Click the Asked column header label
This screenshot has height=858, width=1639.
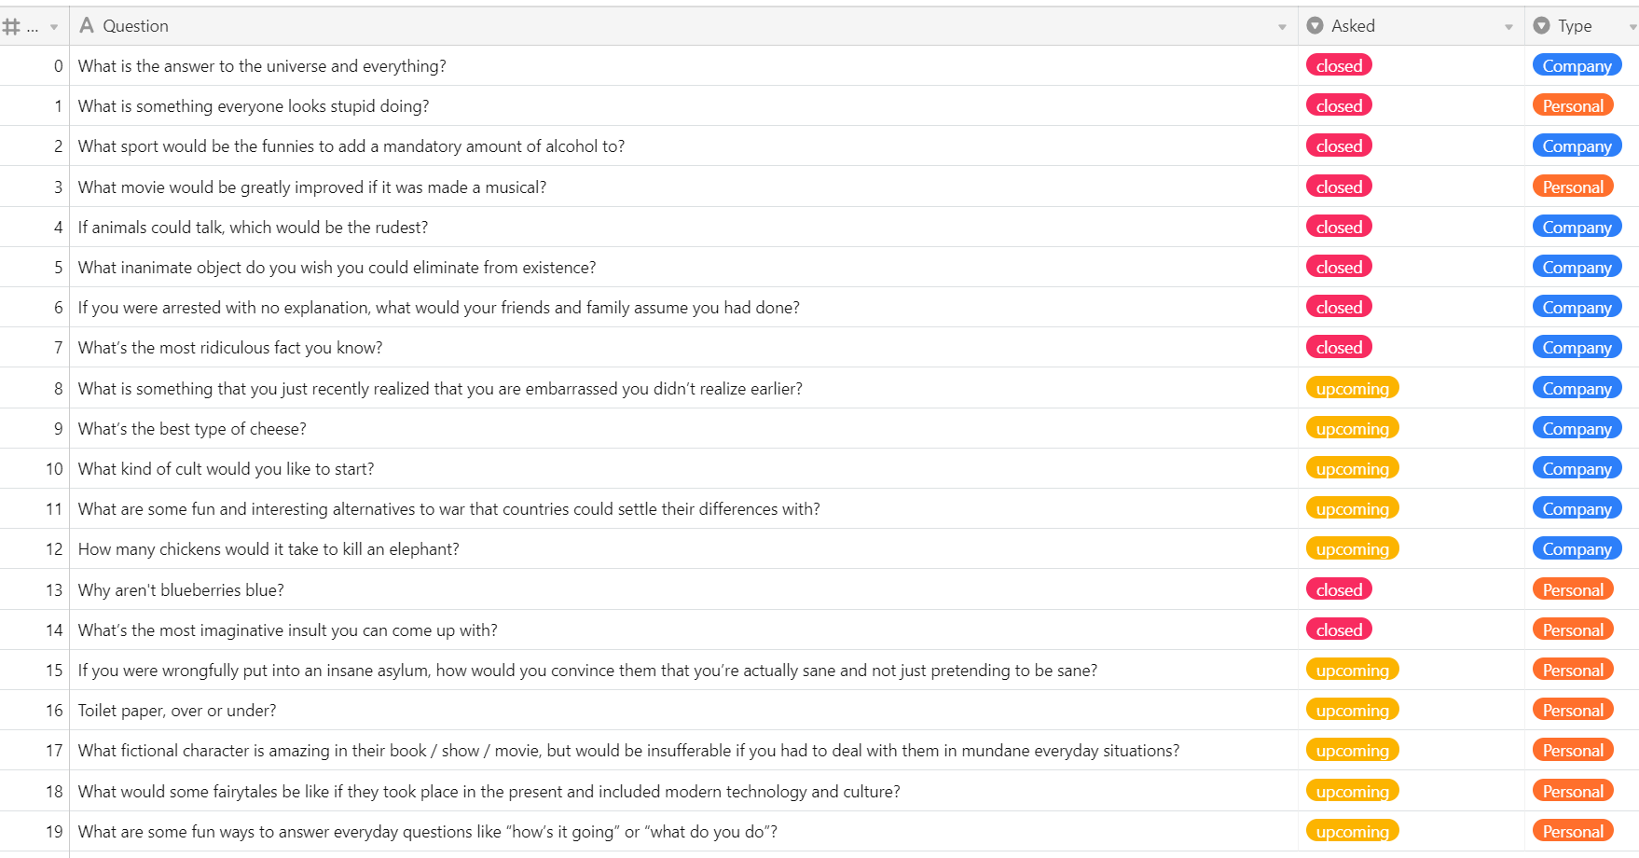pos(1352,25)
